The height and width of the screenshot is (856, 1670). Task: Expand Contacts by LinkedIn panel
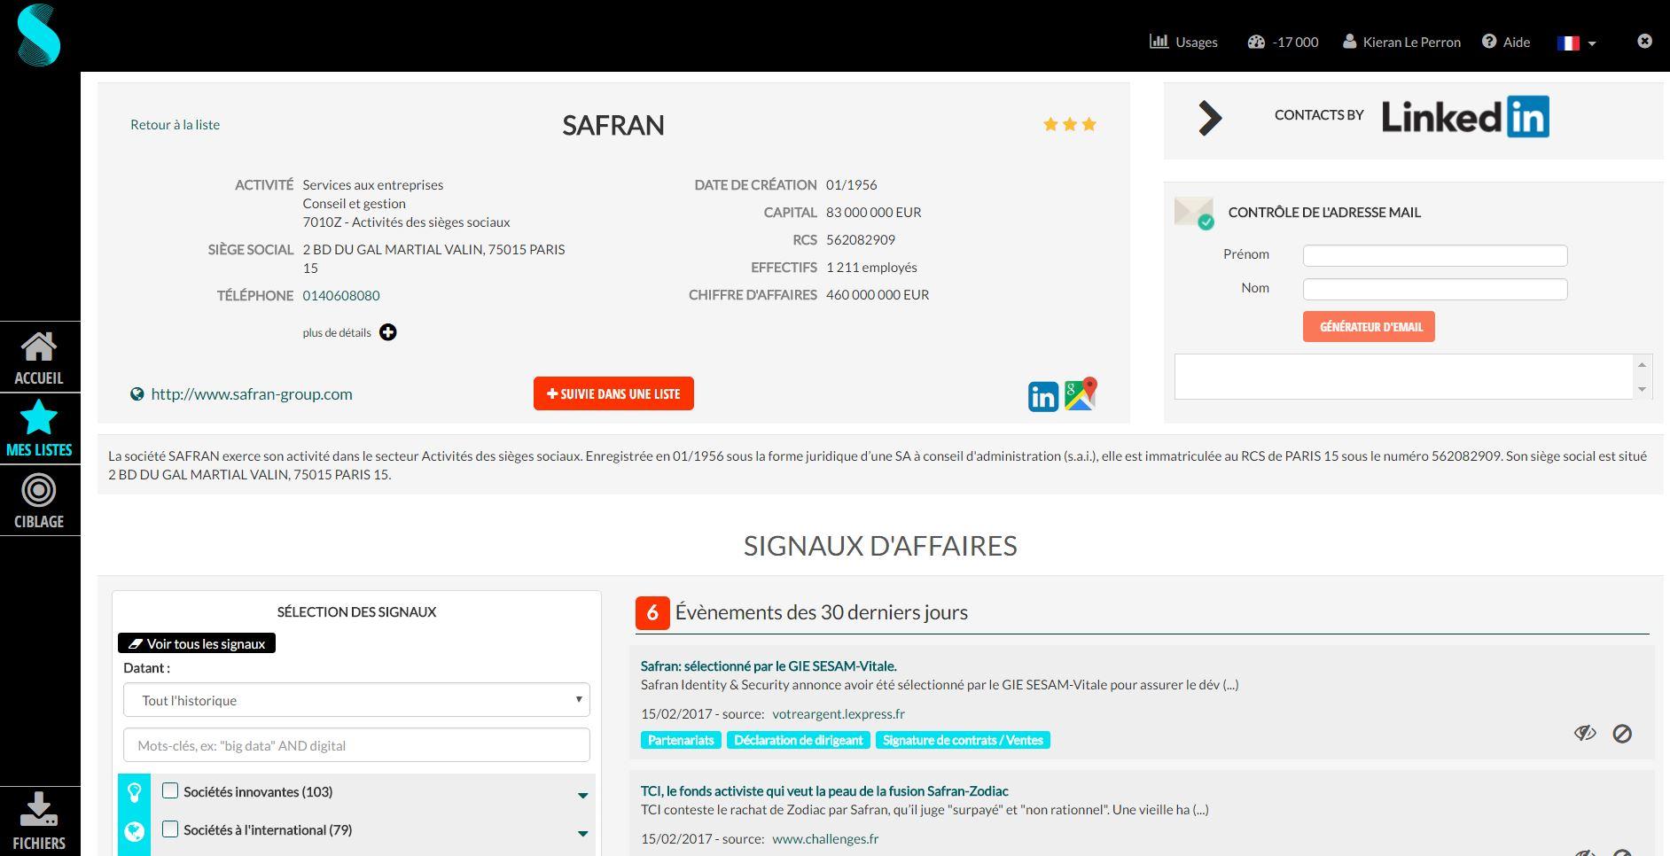tap(1211, 117)
